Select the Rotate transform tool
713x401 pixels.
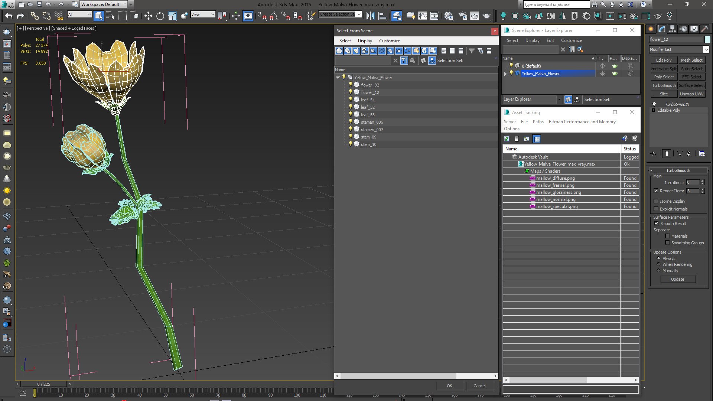coord(160,16)
